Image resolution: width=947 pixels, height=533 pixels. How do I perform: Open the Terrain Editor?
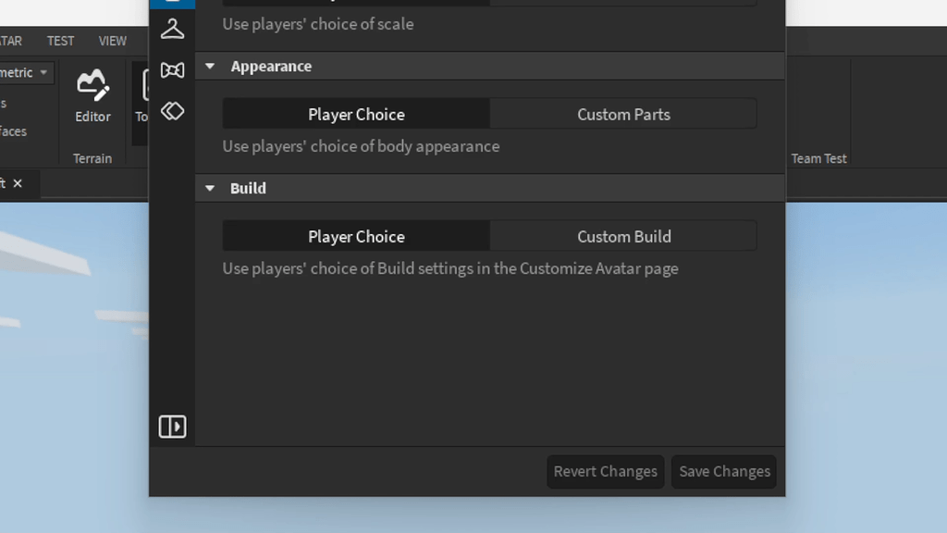pyautogui.click(x=92, y=104)
